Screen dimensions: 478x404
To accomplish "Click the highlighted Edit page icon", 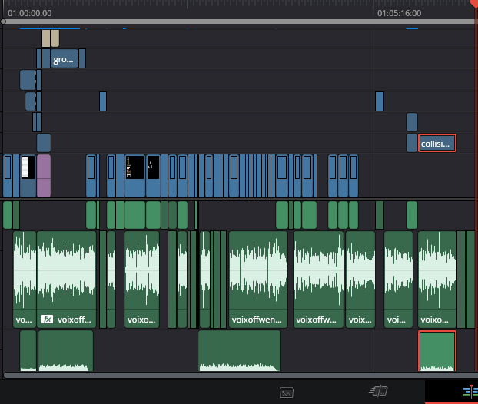I will tap(469, 392).
